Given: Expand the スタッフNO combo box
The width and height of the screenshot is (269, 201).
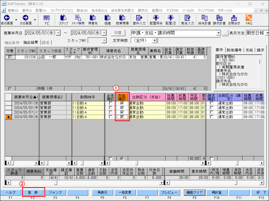Looking at the screenshot, I should [x=104, y=41].
